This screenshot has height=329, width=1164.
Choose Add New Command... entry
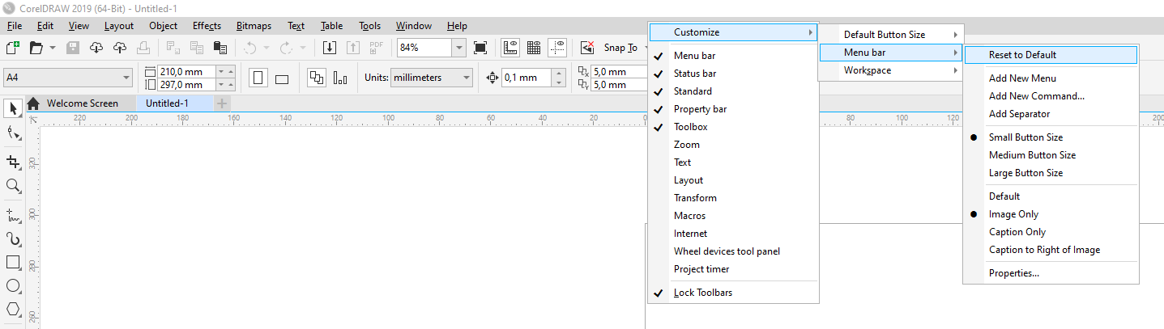click(x=1051, y=96)
